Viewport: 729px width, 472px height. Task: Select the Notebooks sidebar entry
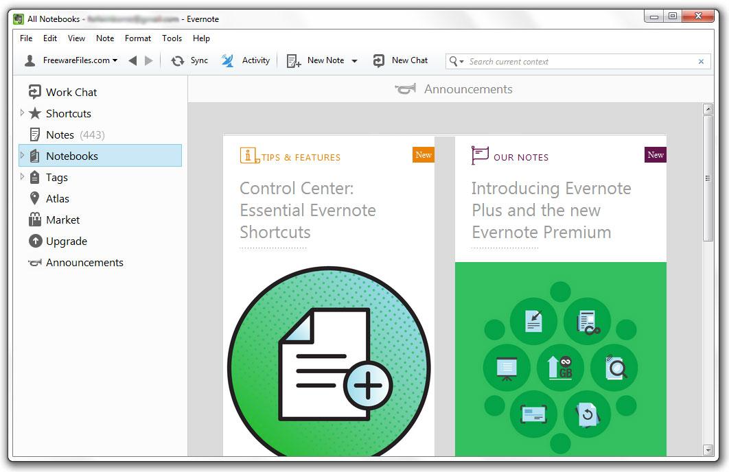coord(100,156)
